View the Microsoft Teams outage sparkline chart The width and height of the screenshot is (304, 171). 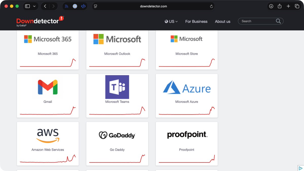tap(117, 111)
